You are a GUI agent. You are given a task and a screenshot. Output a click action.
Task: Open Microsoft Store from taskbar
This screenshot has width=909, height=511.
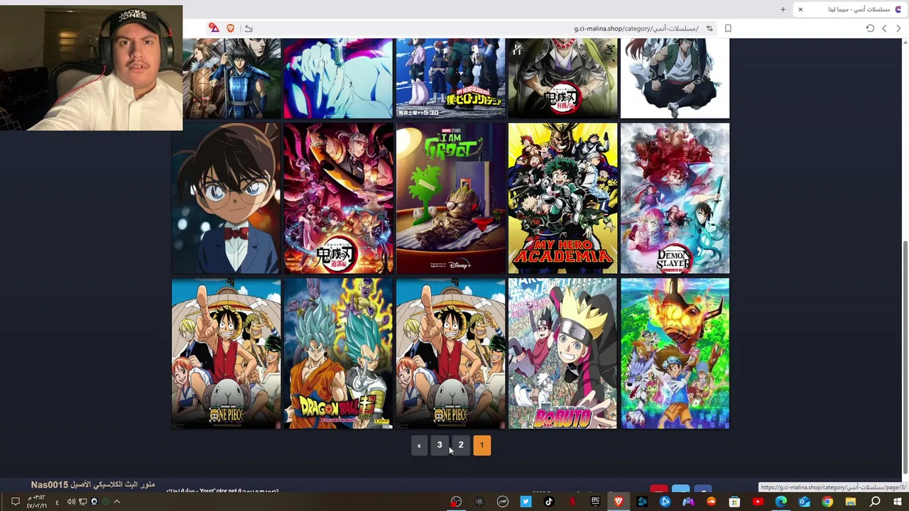pos(734,502)
